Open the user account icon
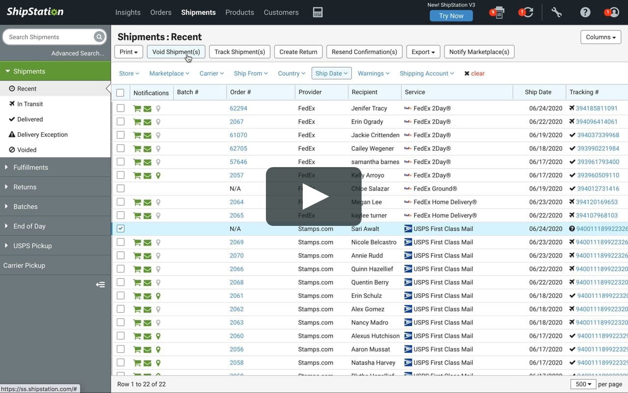 614,13
